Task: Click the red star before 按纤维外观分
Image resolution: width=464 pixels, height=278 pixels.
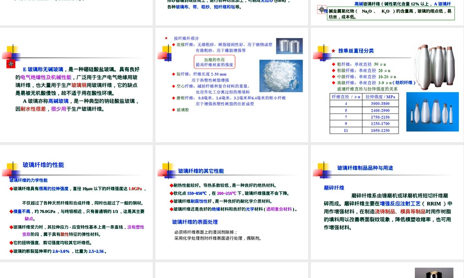Action: [166, 38]
